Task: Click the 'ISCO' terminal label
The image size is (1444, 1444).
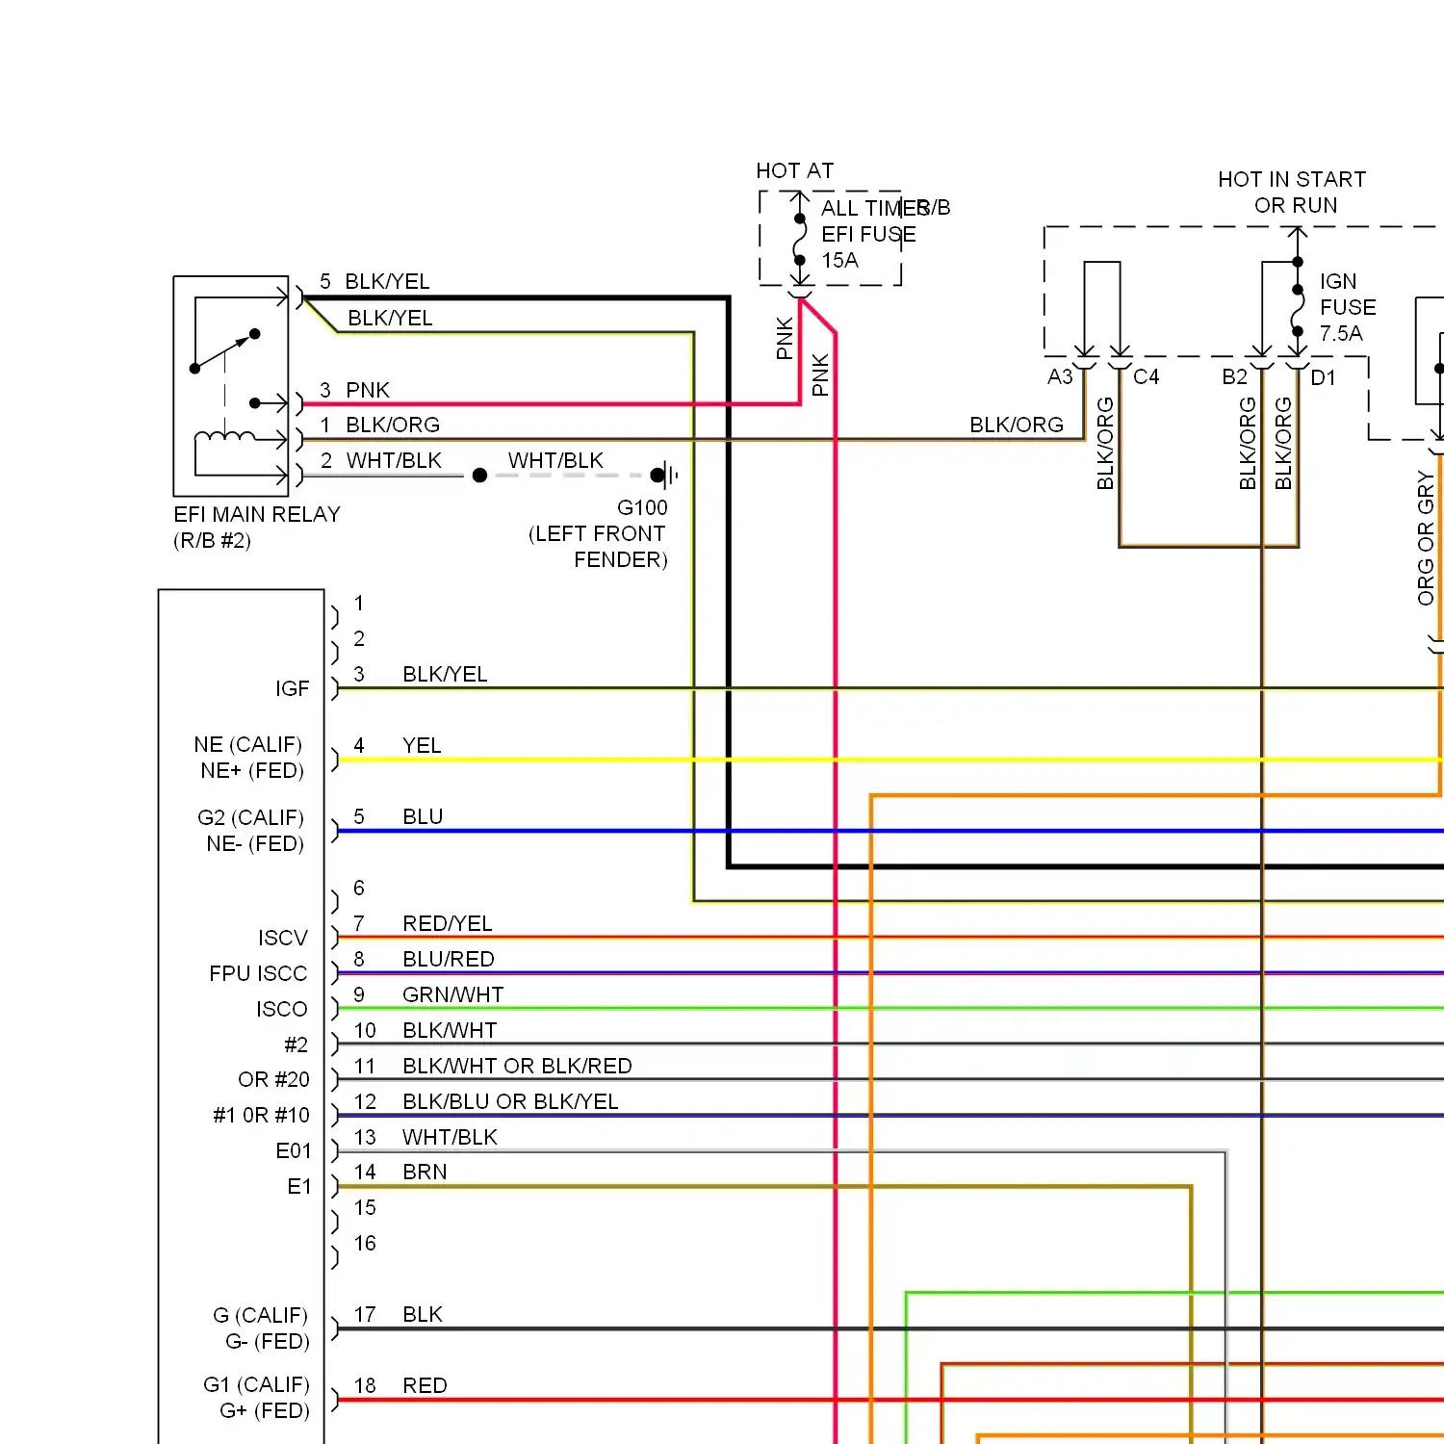Action: tap(282, 1010)
